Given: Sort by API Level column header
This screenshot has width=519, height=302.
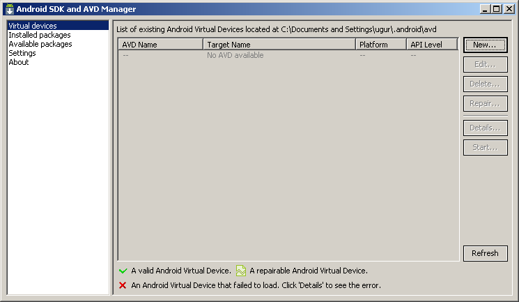Looking at the screenshot, I should (433, 45).
